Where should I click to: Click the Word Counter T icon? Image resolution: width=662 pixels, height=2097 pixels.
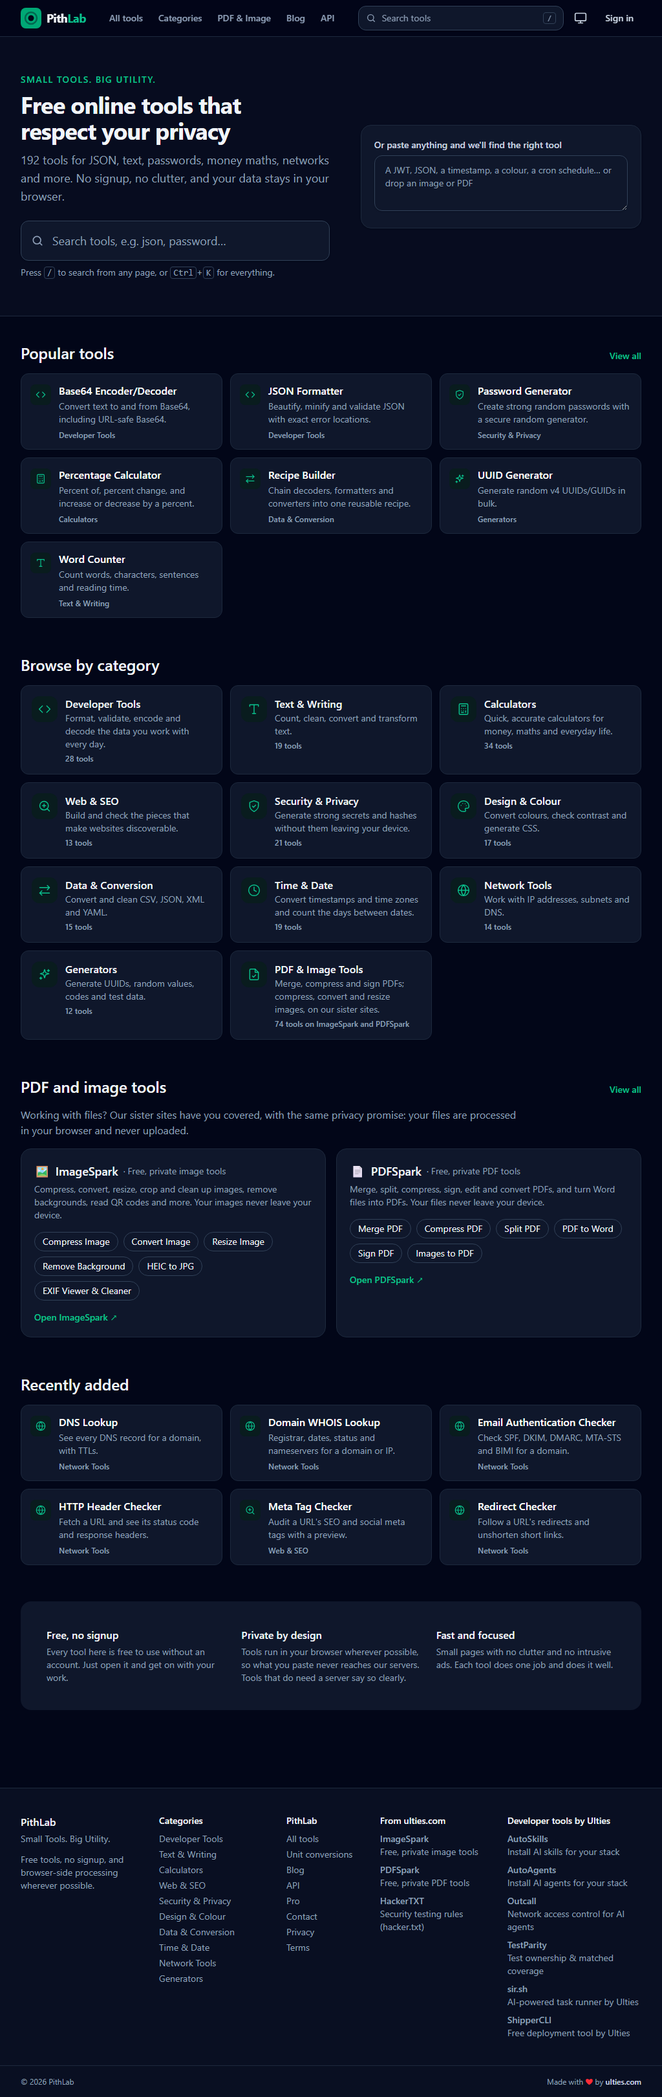41,562
